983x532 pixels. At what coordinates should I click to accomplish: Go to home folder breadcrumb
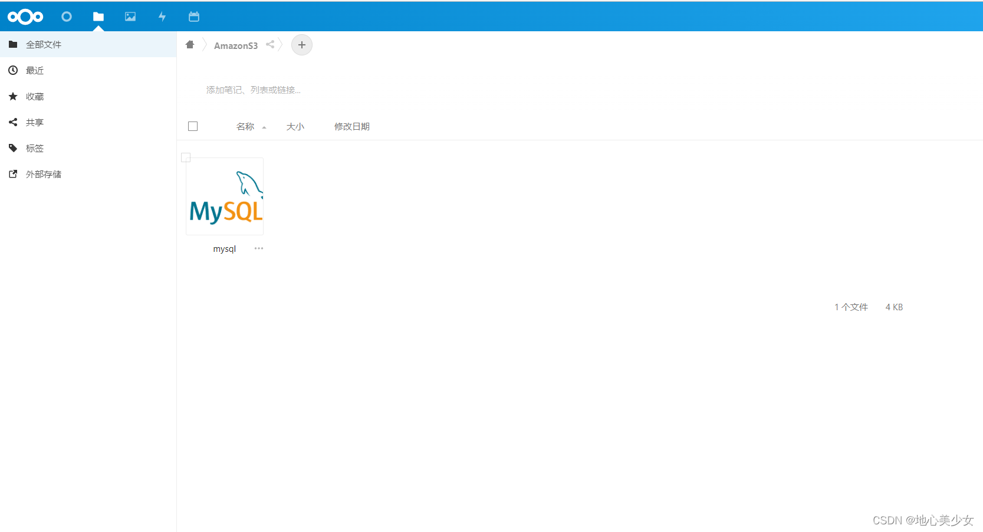coord(190,45)
